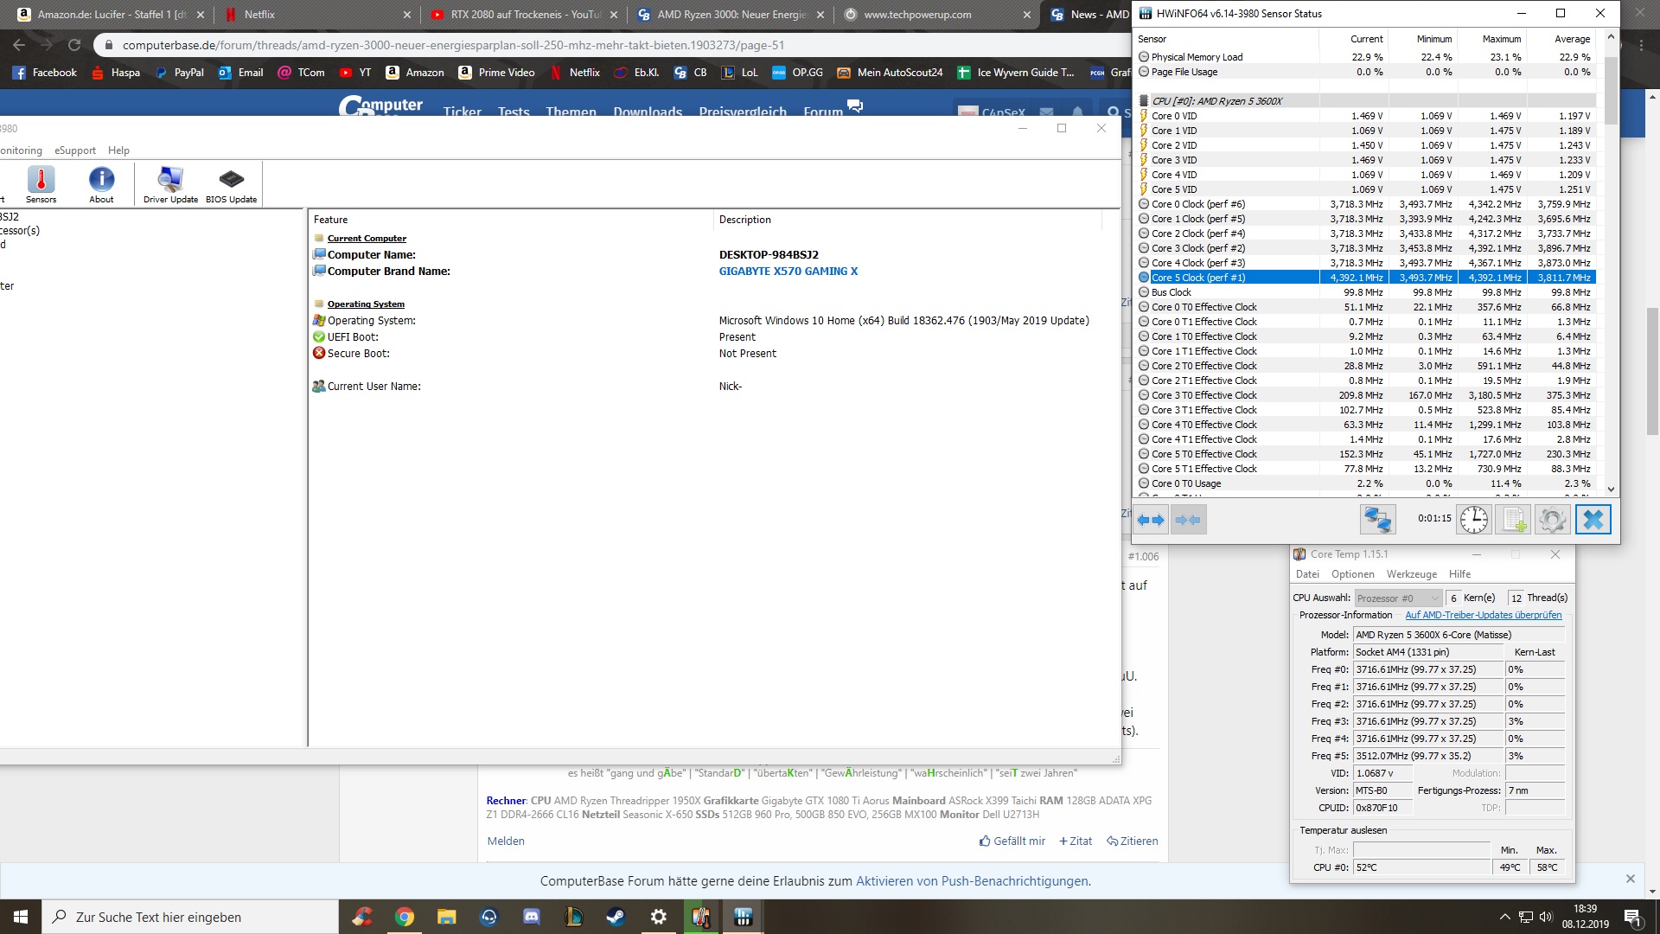Open sensor settings gear in Sensor Status
The width and height of the screenshot is (1660, 934).
[x=1552, y=520]
